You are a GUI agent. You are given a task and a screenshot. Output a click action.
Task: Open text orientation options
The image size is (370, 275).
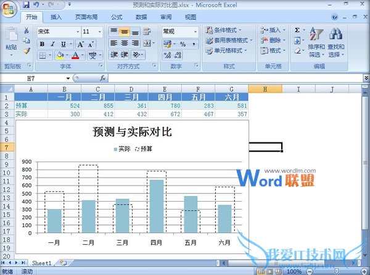tap(136, 55)
